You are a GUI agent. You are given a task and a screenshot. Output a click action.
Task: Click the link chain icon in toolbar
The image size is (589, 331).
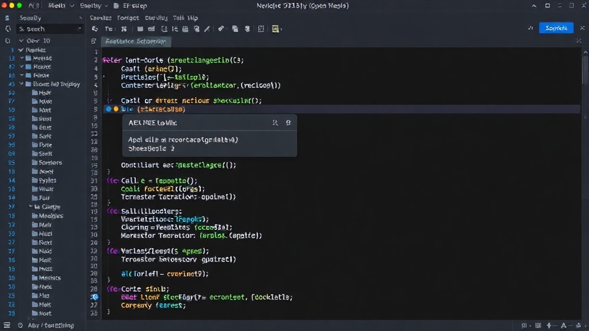(221, 29)
